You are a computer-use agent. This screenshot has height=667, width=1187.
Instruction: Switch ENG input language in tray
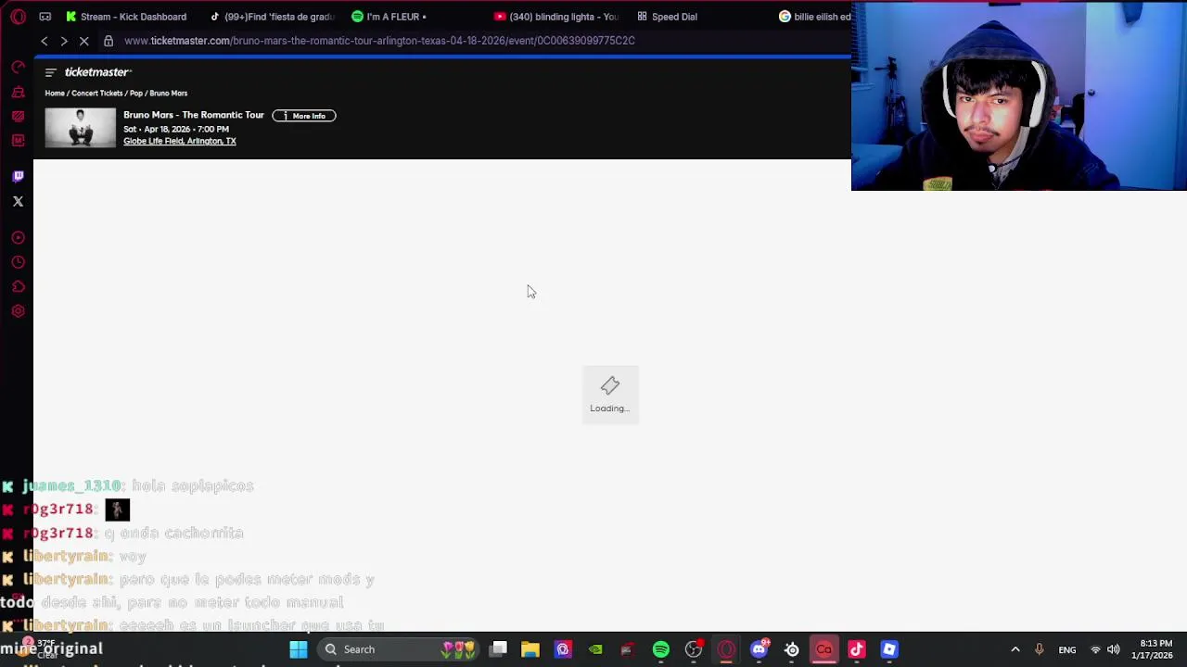coord(1067,649)
